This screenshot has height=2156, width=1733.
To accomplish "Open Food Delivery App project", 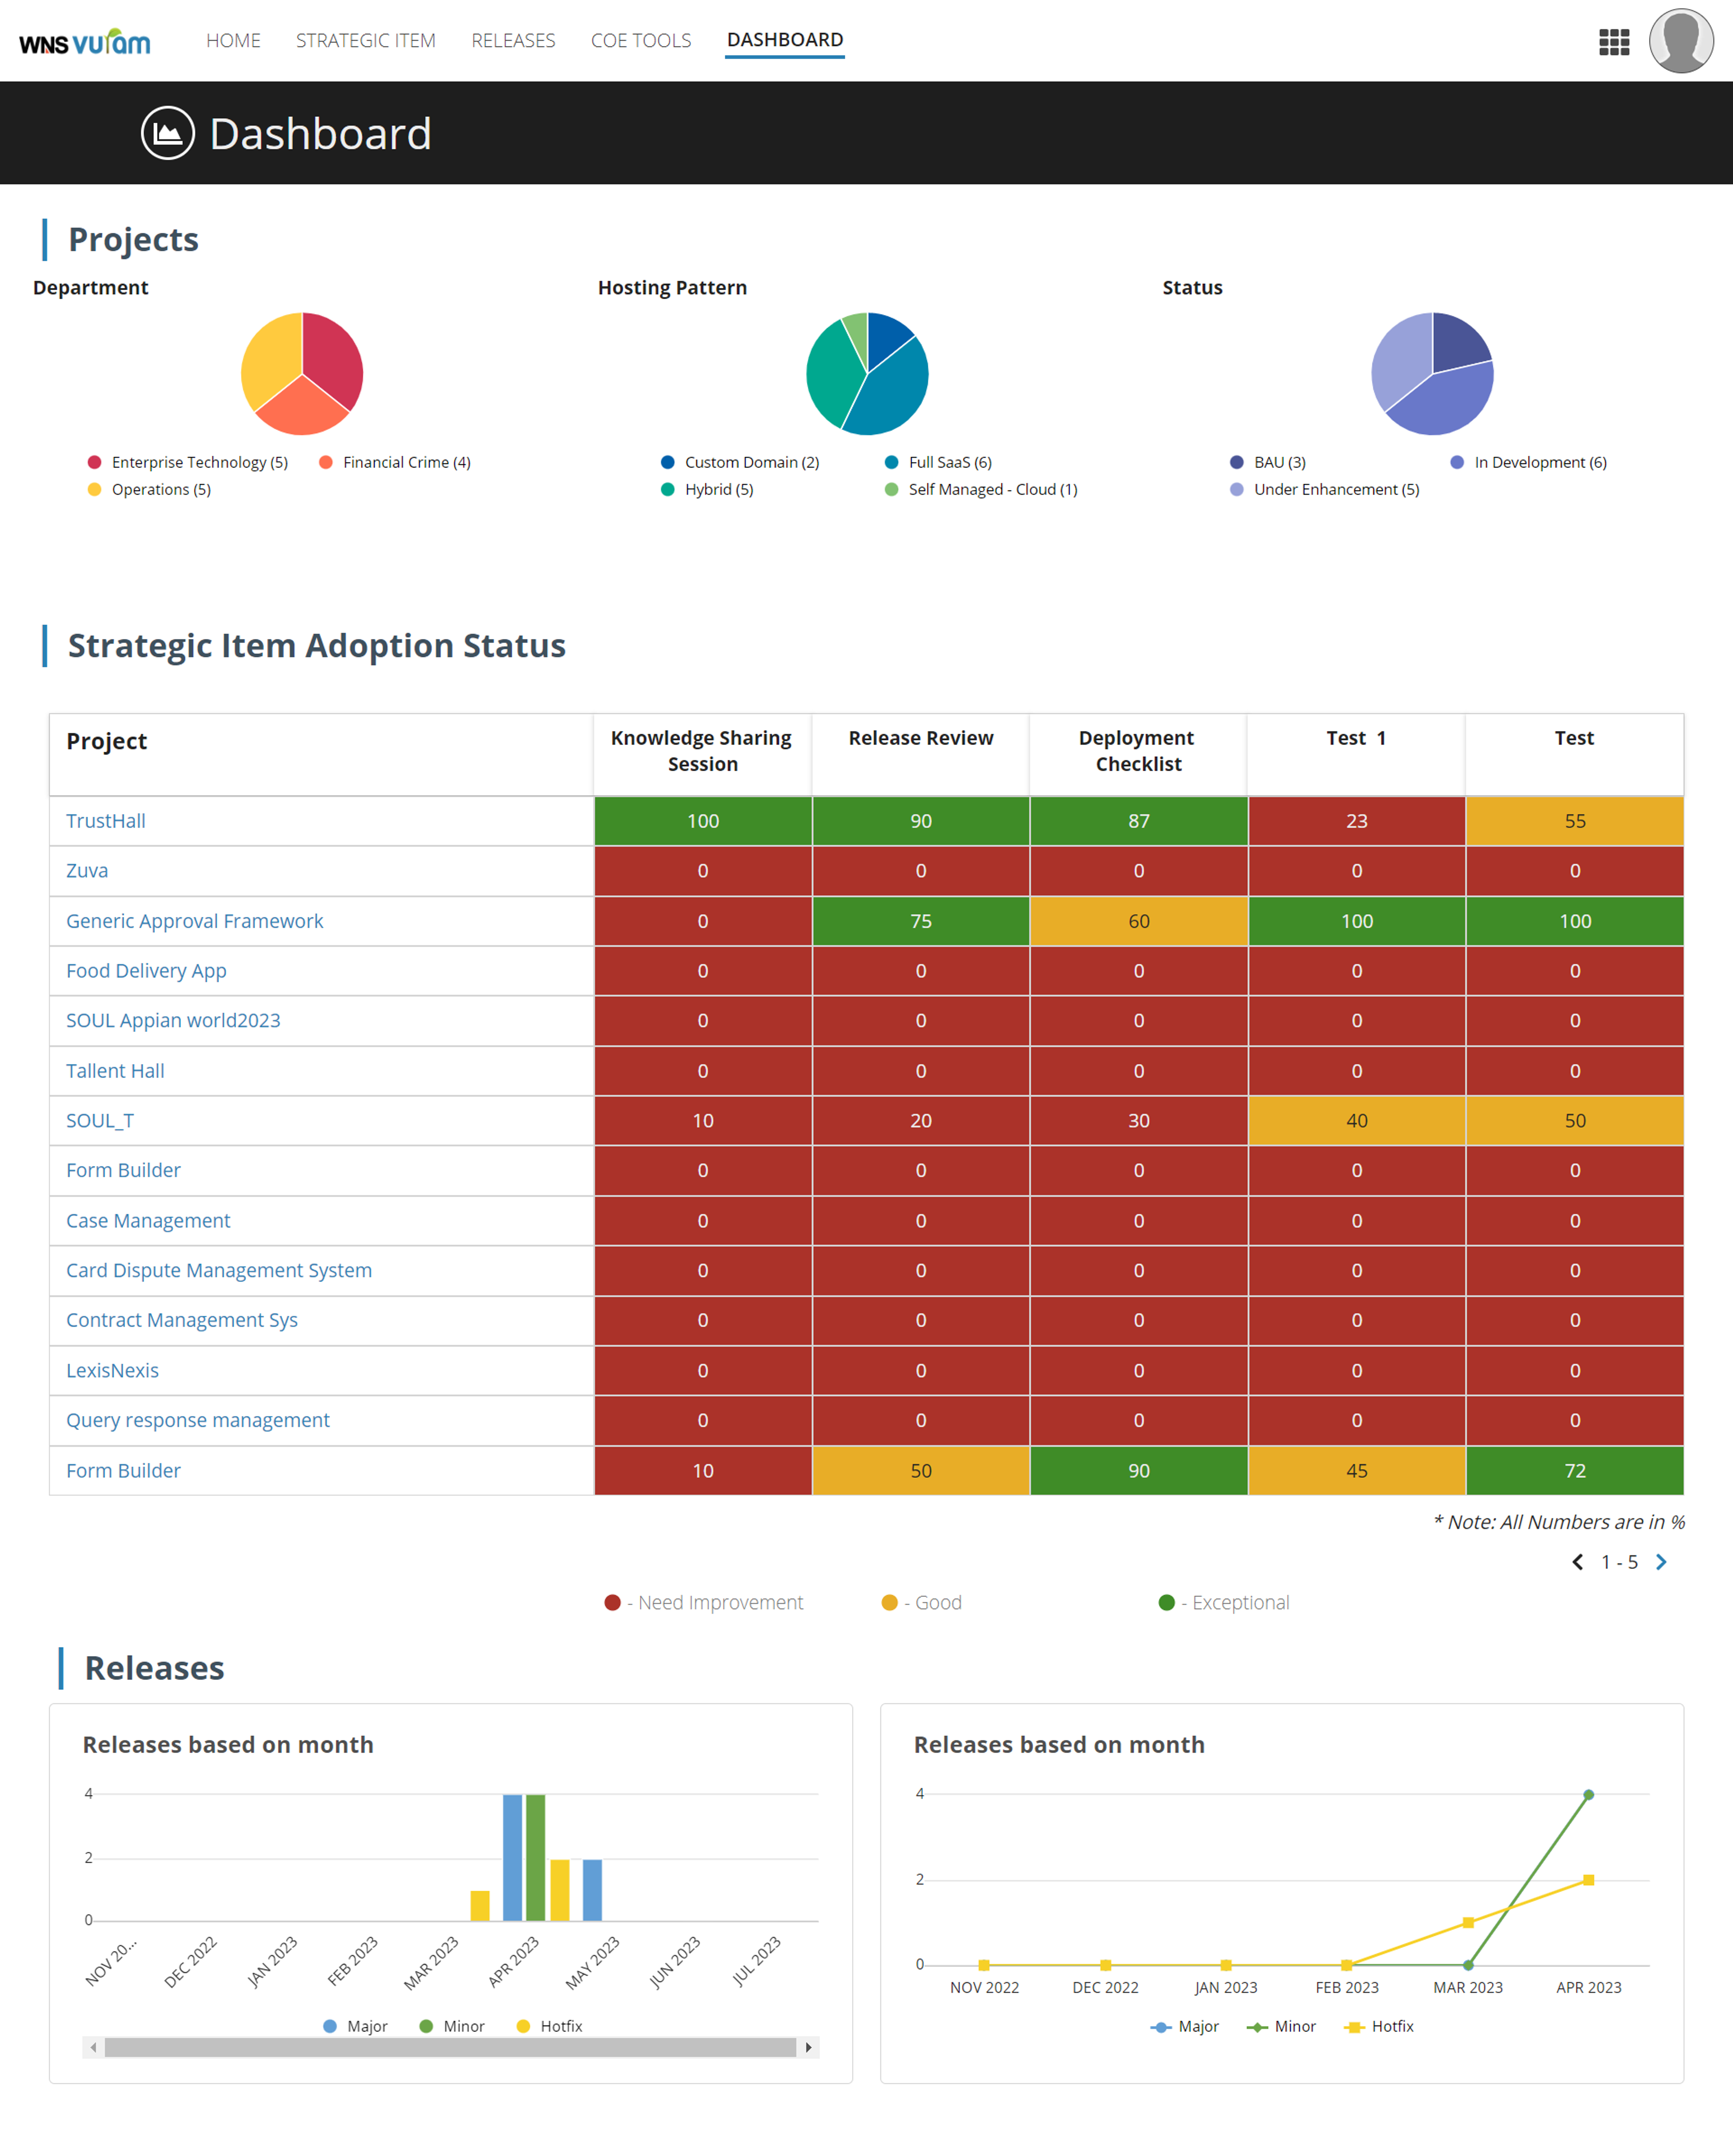I will (x=146, y=971).
